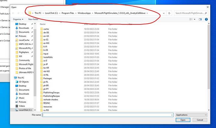Select the de-DE folder

point(46,33)
